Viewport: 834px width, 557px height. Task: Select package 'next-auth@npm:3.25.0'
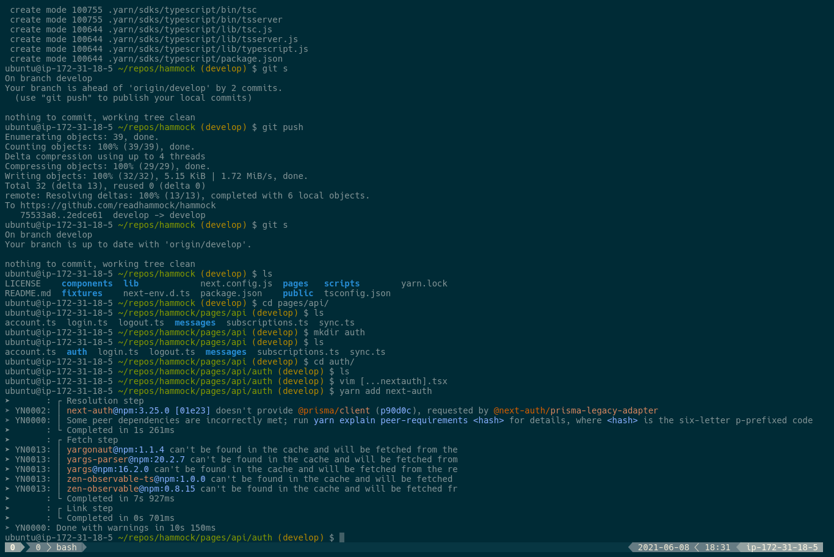click(x=118, y=410)
